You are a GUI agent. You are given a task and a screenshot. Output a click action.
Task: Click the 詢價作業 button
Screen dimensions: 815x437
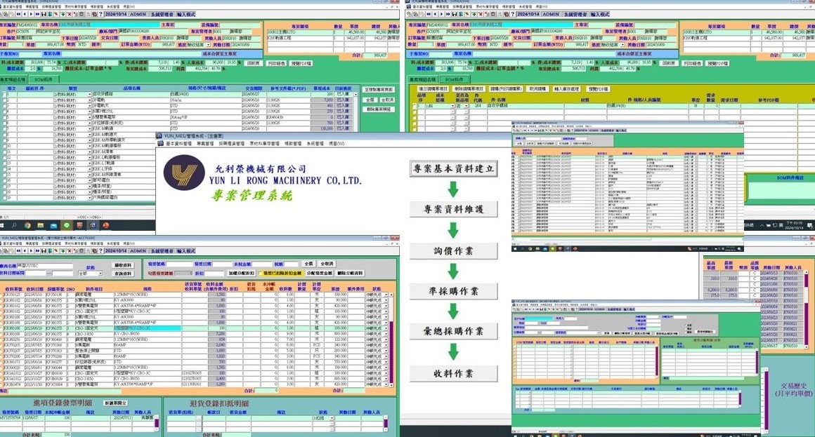click(x=453, y=250)
